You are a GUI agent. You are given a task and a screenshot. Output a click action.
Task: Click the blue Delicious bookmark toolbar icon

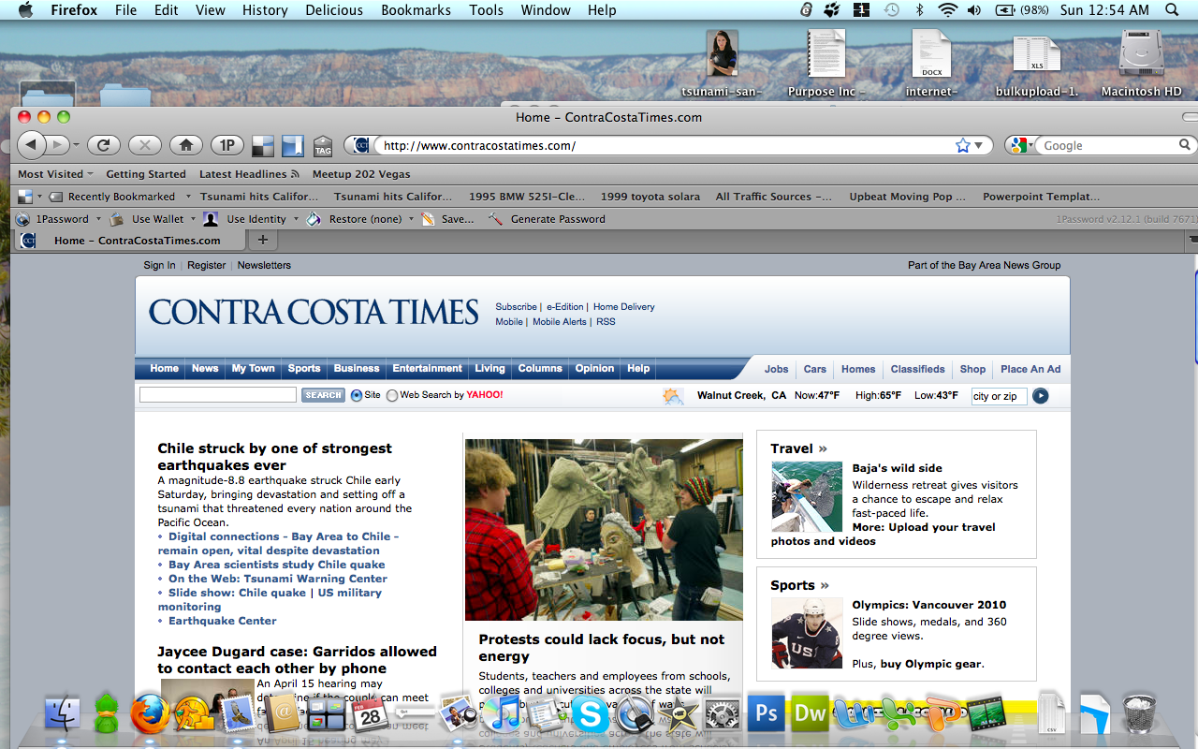click(x=293, y=145)
